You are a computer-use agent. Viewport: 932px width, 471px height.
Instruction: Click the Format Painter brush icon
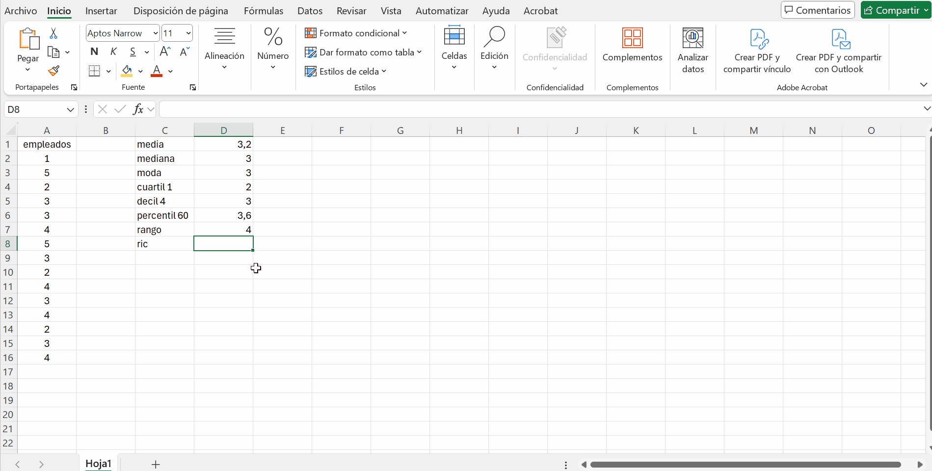pyautogui.click(x=53, y=71)
